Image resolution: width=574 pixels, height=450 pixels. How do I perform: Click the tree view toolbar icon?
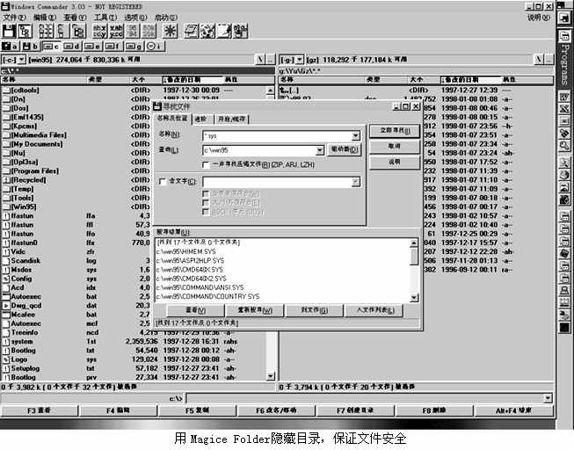76,31
